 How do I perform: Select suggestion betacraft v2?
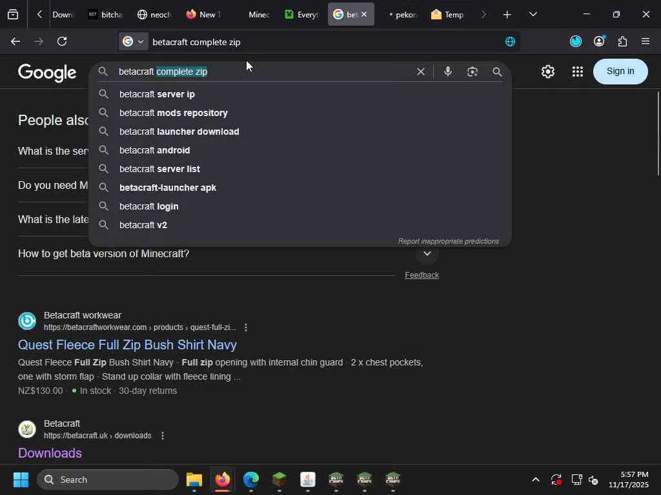click(300, 225)
